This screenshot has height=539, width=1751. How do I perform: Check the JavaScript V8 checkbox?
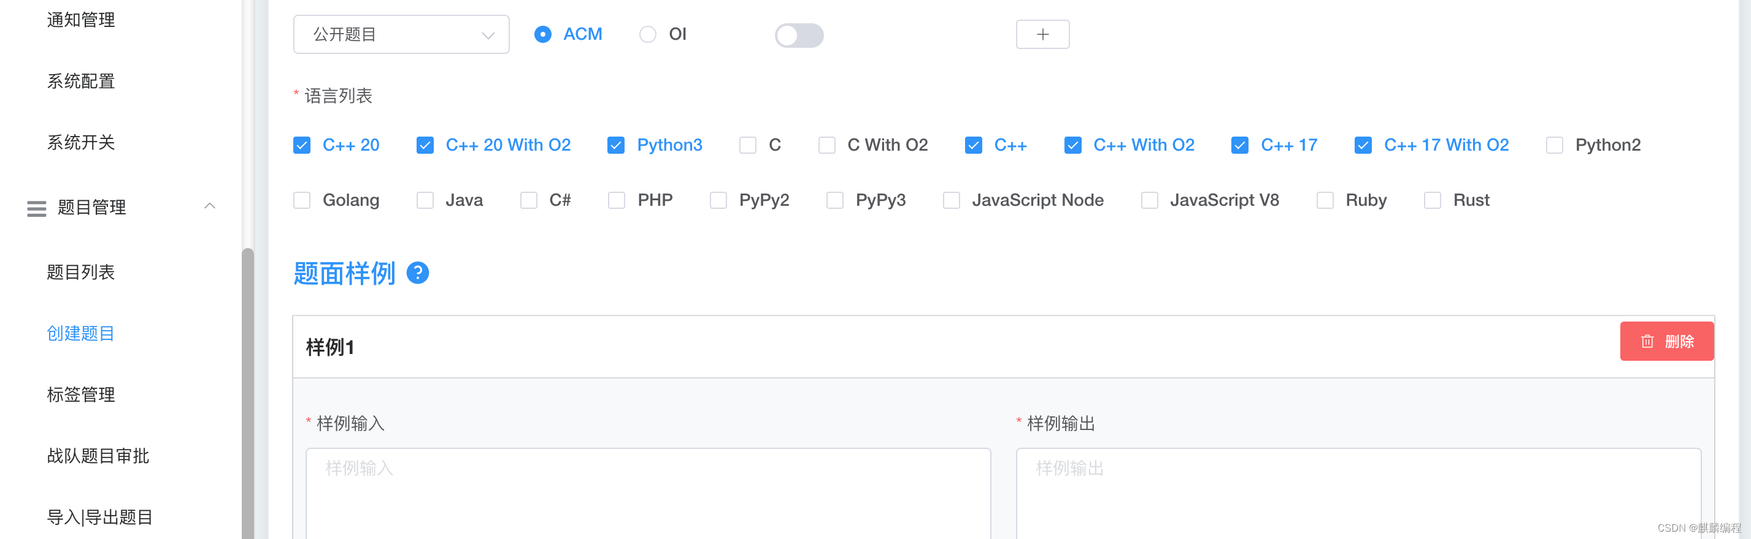(x=1149, y=200)
